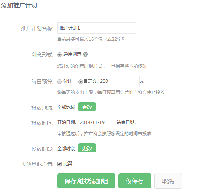Click the 添加推广计划 page heading
Screen dimensions: 217x194
coord(19,6)
